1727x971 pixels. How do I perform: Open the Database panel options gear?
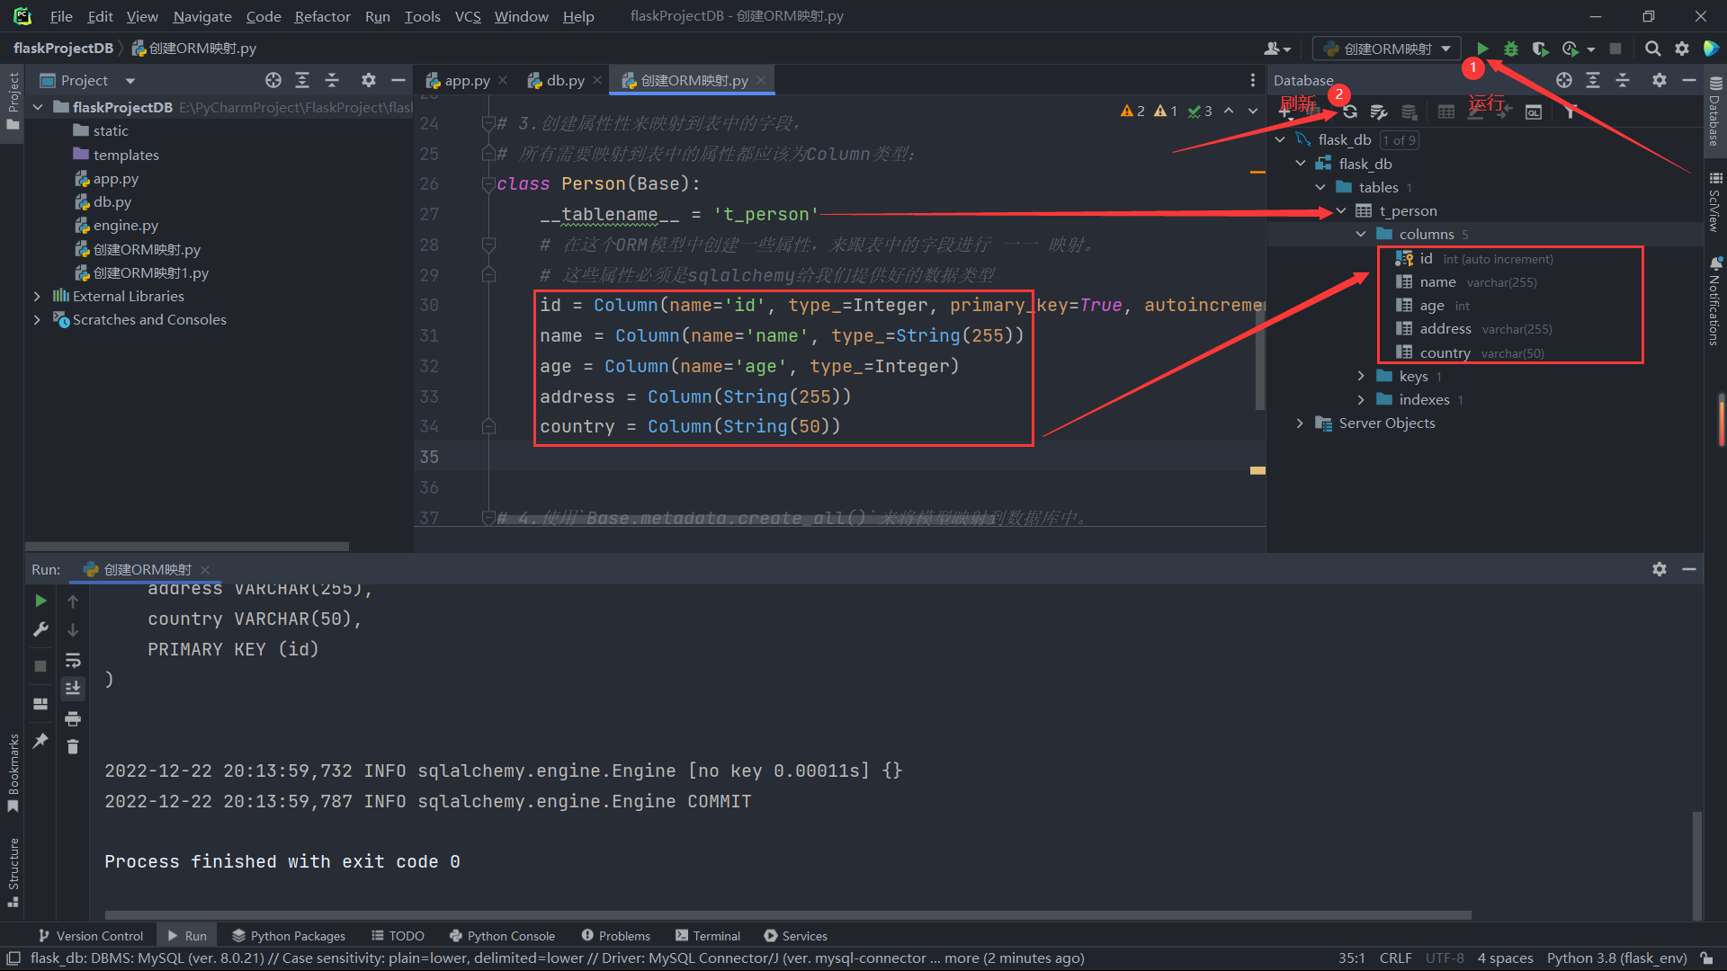click(x=1660, y=80)
